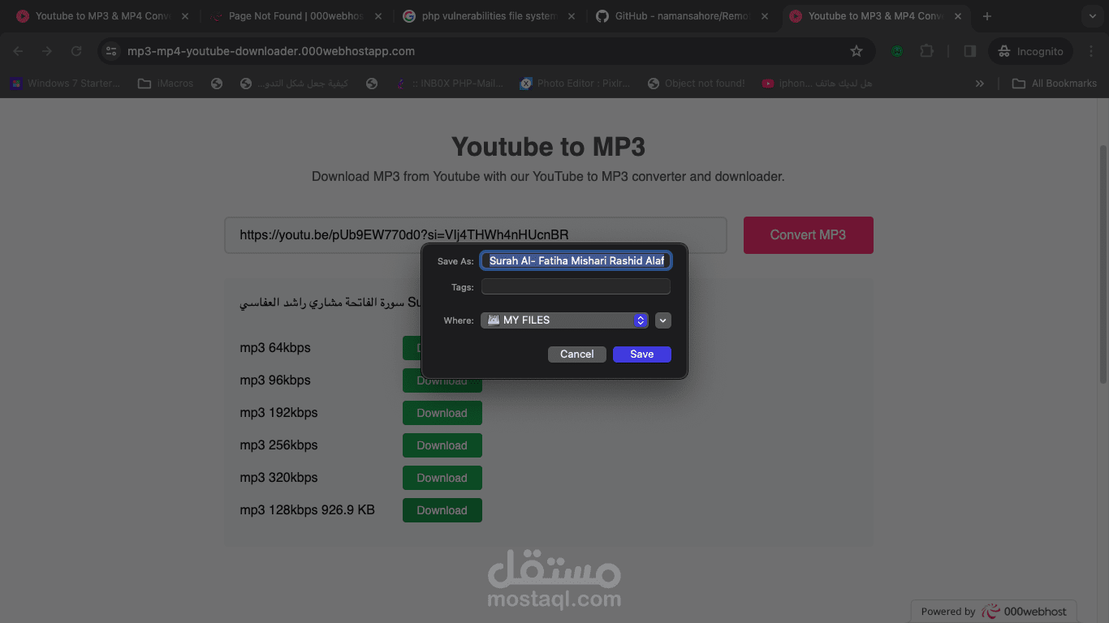Open the Incognito profile indicator

tap(1030, 51)
